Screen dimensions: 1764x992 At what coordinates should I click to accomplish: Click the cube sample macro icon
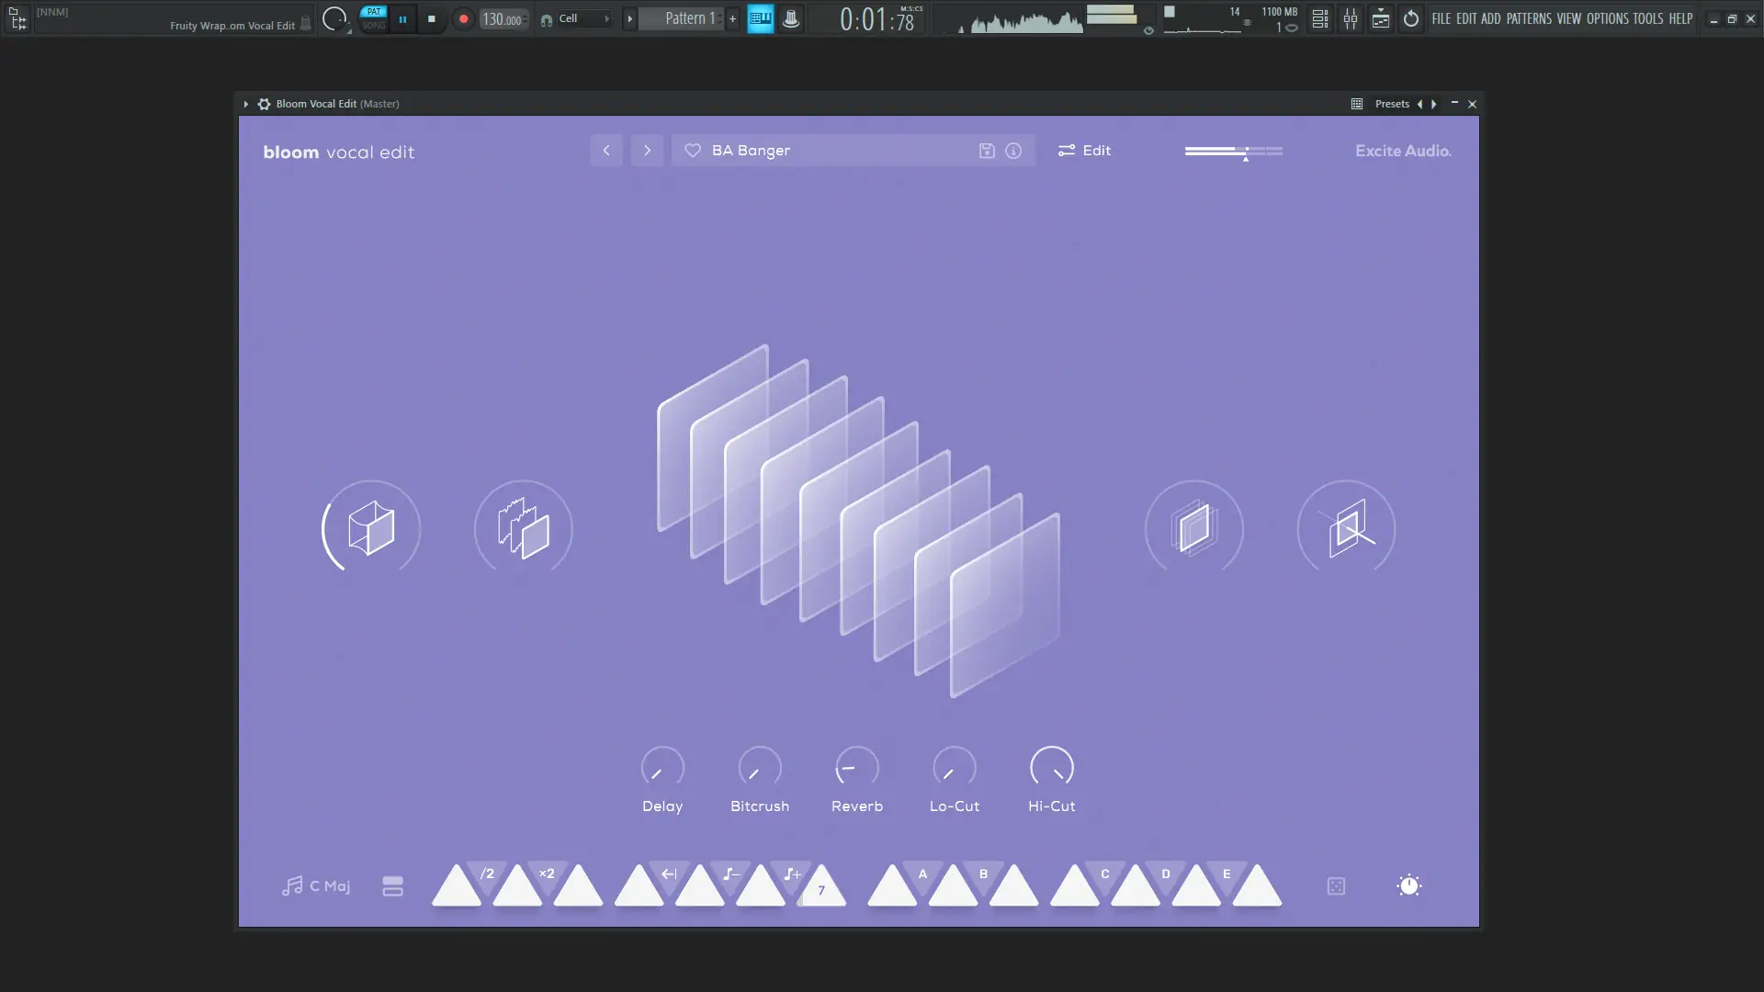coord(371,528)
